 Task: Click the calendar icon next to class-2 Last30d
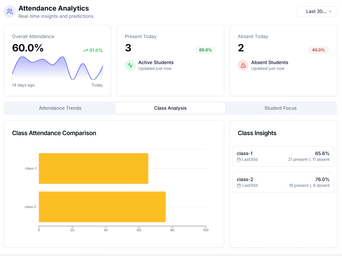(238, 185)
